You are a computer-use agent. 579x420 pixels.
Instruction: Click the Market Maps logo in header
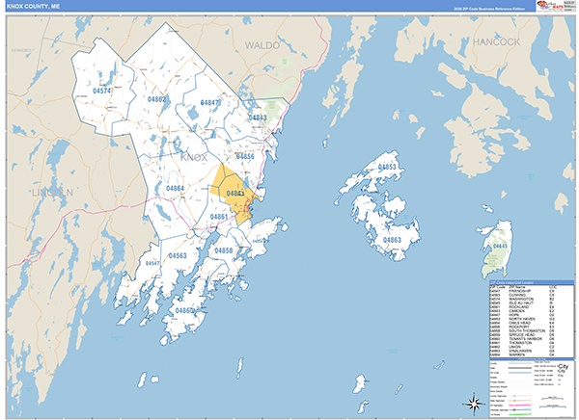pos(548,7)
